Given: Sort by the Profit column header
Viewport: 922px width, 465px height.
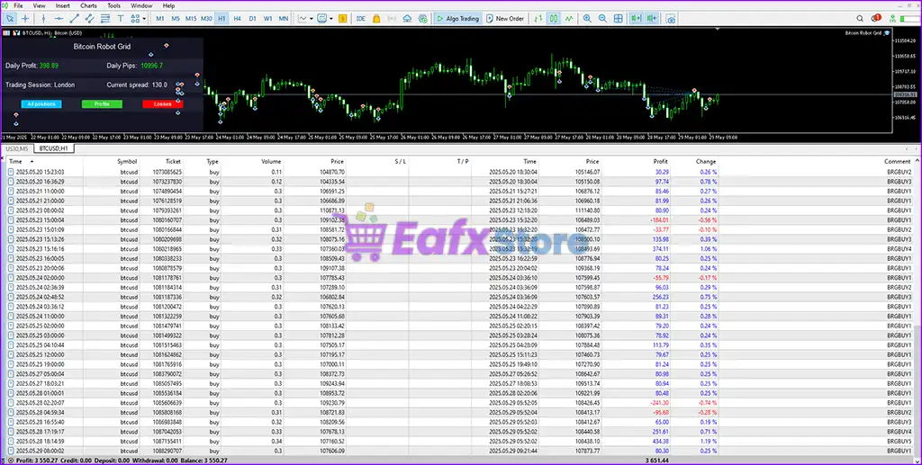Looking at the screenshot, I should coord(660,162).
